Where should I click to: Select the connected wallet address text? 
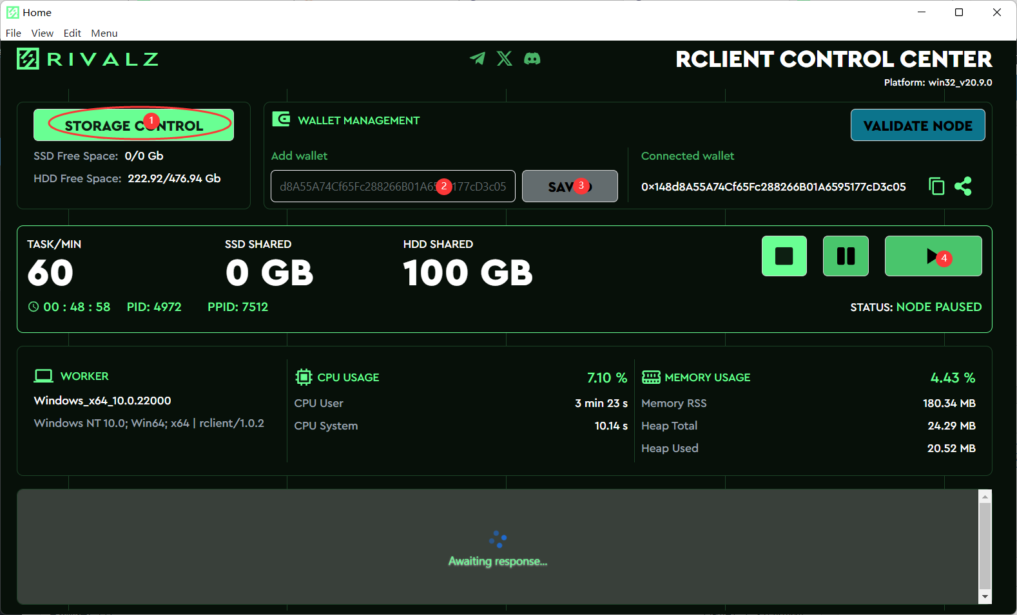click(773, 187)
